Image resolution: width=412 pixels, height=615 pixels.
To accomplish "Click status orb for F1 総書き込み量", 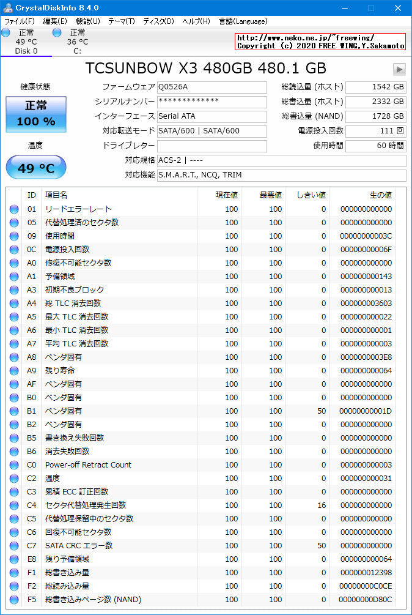I will (x=14, y=572).
